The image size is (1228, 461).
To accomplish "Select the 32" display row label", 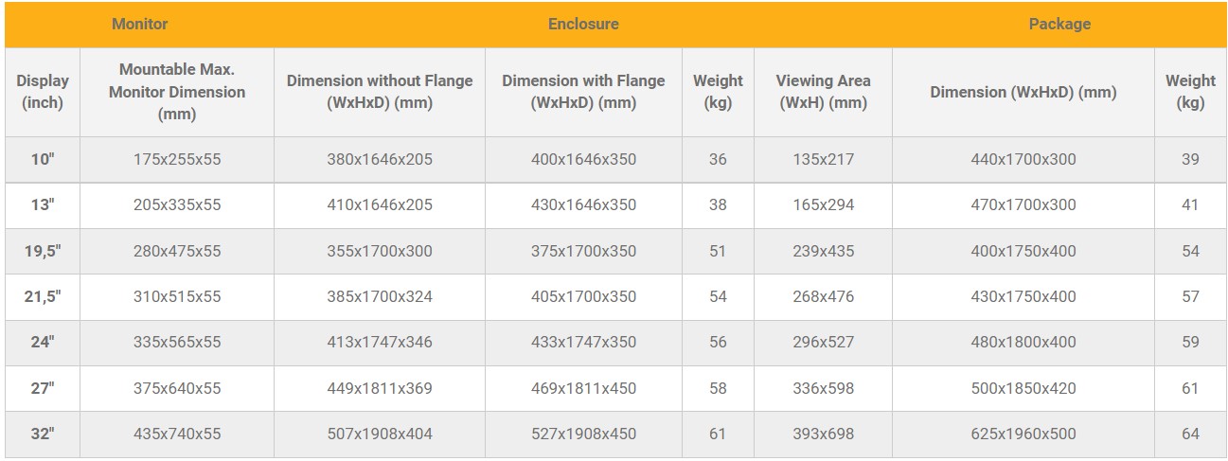I will click(43, 434).
